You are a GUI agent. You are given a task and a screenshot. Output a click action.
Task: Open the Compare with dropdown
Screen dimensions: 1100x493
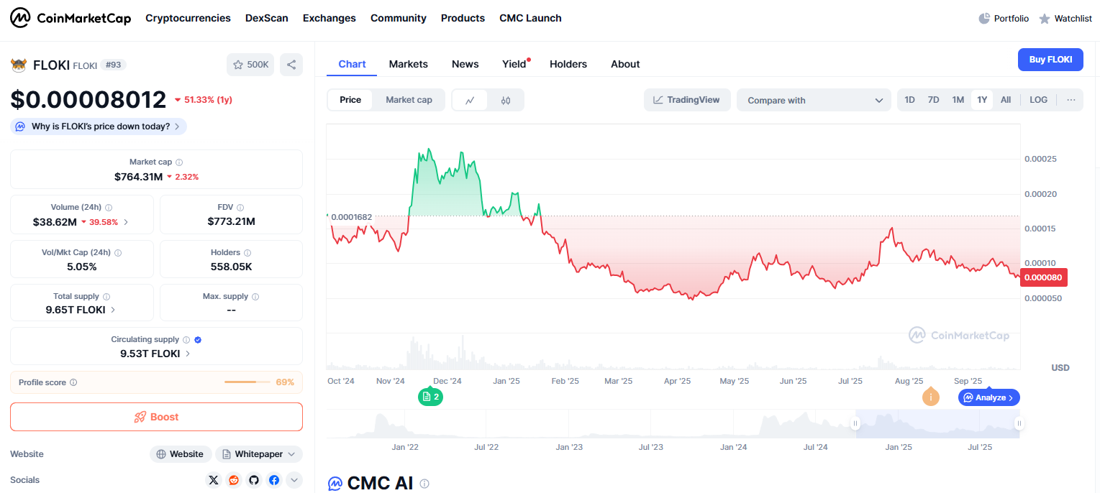pyautogui.click(x=814, y=100)
